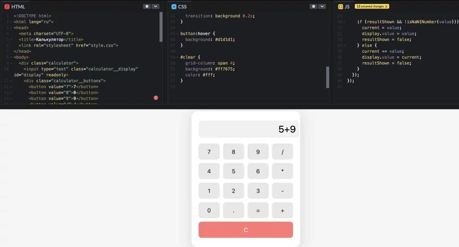459x247 pixels.
Task: Click the link rel stylesheet line
Action: 69,45
